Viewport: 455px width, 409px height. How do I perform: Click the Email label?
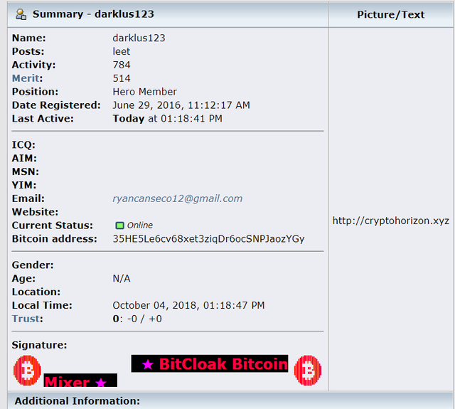(28, 199)
